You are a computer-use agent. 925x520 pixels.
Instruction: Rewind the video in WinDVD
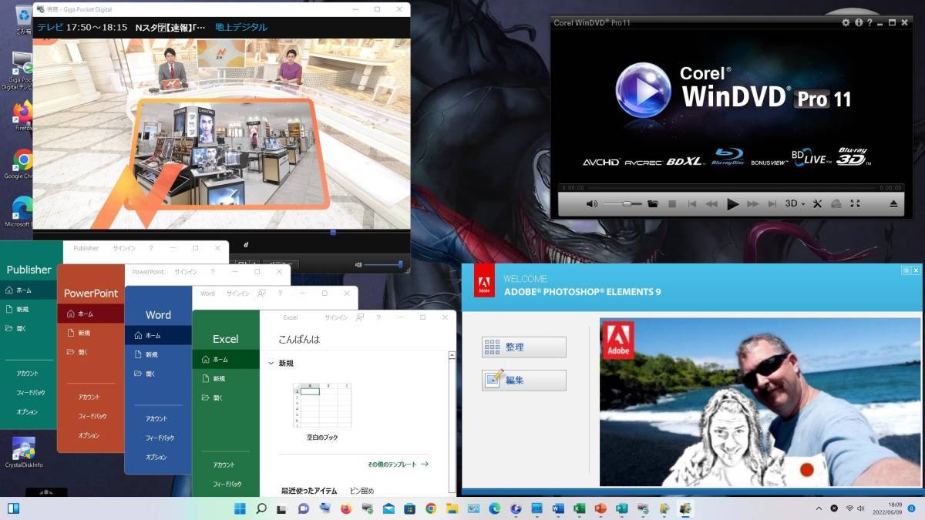pos(711,204)
